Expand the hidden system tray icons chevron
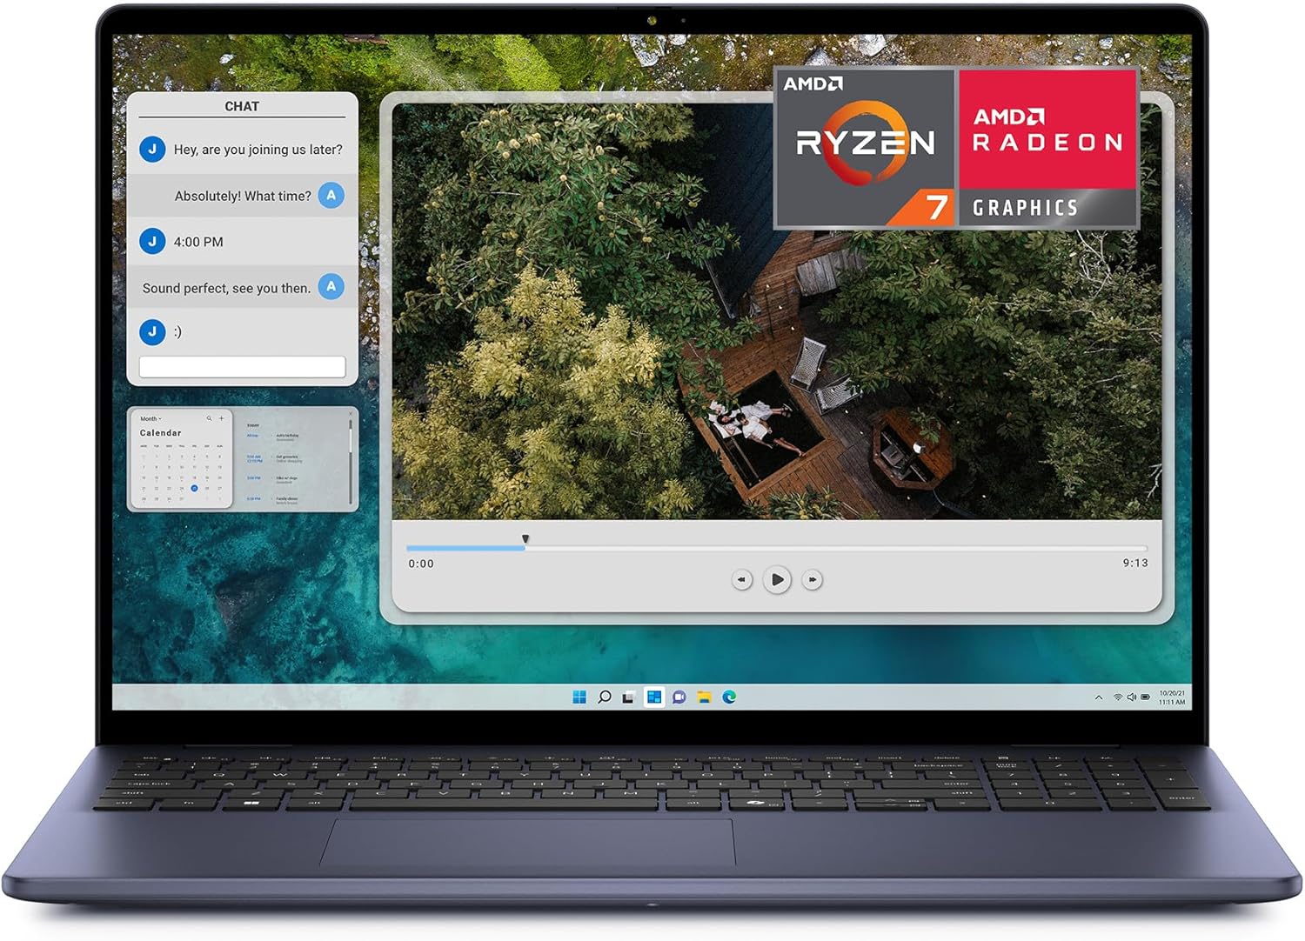The height and width of the screenshot is (941, 1305). [1099, 697]
